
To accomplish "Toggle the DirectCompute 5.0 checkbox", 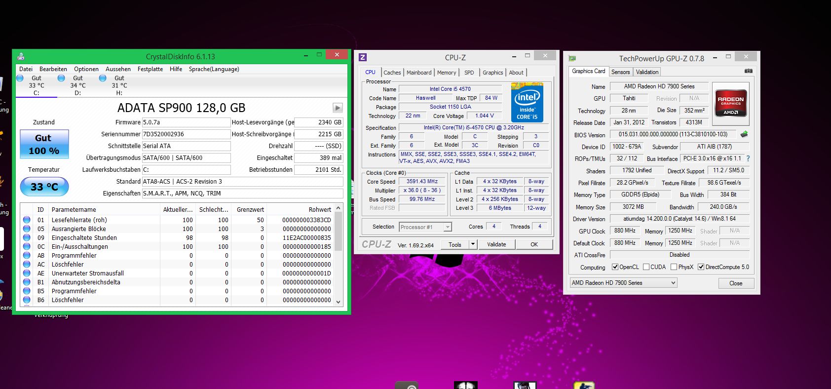I will pyautogui.click(x=701, y=267).
